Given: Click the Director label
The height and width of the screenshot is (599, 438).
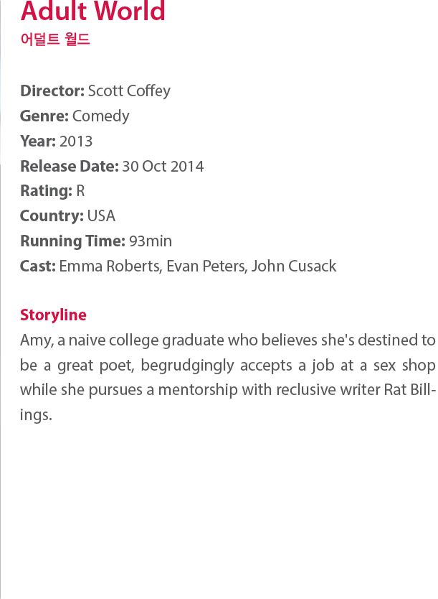Looking at the screenshot, I should 52,91.
